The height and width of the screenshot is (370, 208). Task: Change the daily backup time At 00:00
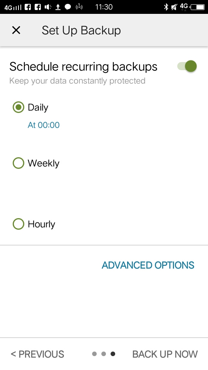pyautogui.click(x=44, y=125)
